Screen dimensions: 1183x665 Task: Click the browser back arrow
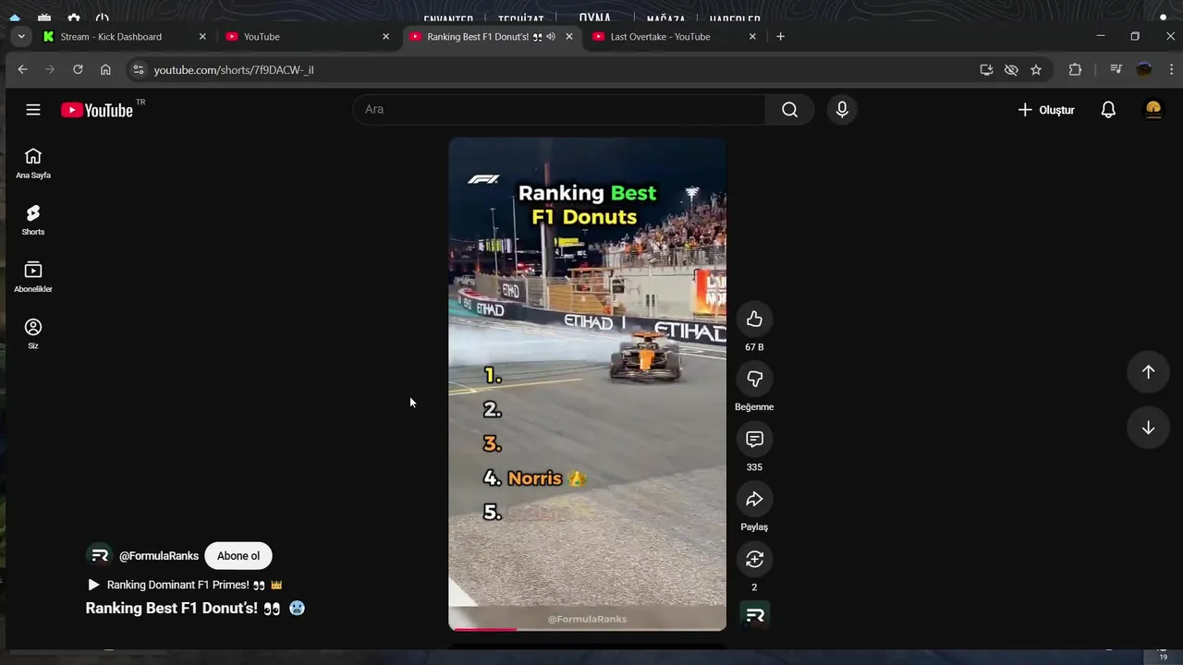click(22, 69)
